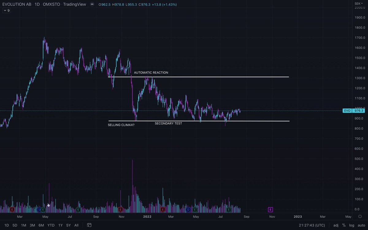368x230 pixels.
Task: Click the time axis at 2022 label
Action: coord(148,217)
